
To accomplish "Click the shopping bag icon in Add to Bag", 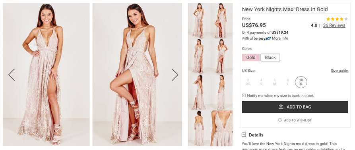I will pos(281,107).
